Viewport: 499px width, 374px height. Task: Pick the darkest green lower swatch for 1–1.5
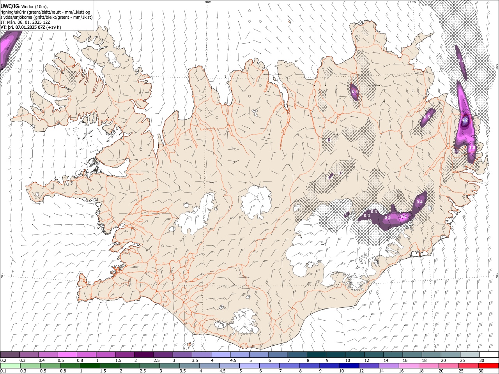coord(90,365)
